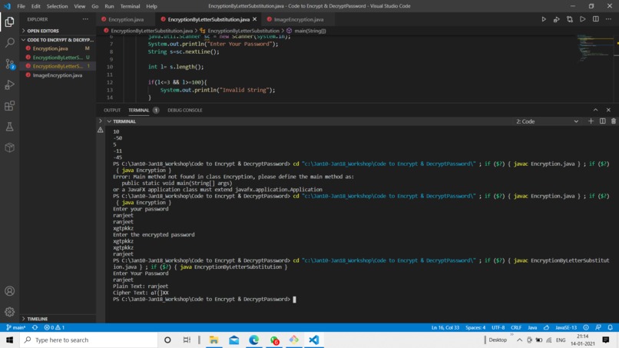Image resolution: width=619 pixels, height=348 pixels.
Task: Click Ln 16, Col 33 in status bar
Action: click(445, 327)
